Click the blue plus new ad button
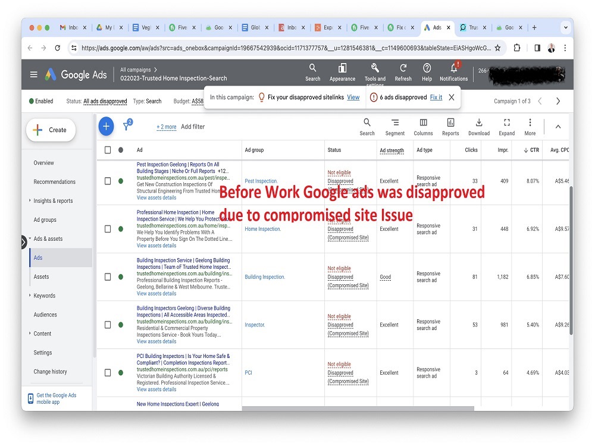 (107, 126)
